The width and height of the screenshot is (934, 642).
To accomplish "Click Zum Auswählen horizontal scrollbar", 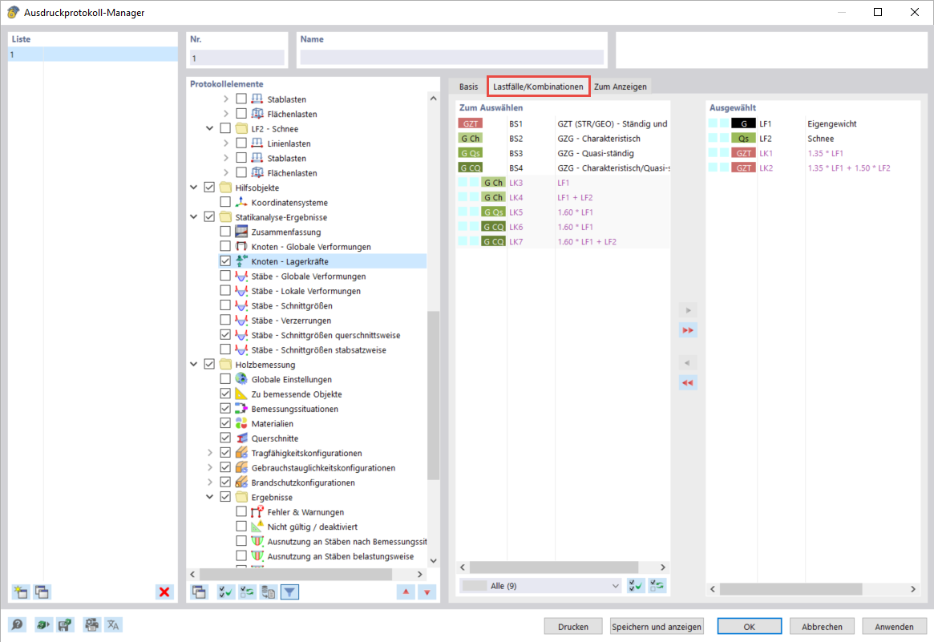I will tap(554, 567).
